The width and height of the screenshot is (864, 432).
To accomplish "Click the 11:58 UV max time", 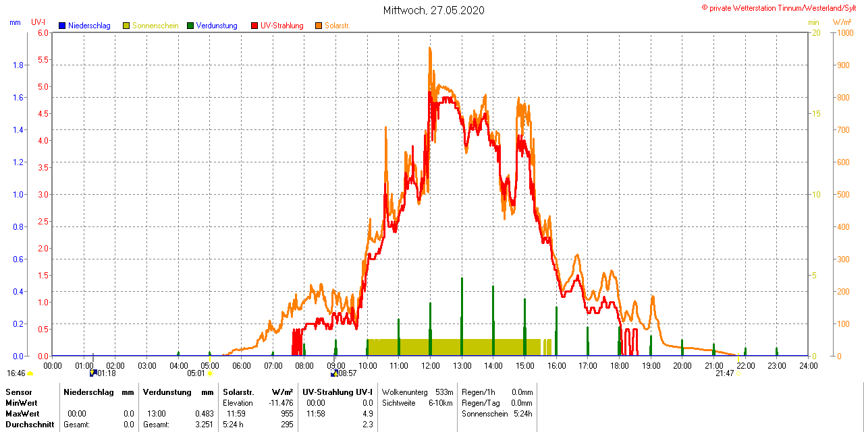I will 316,413.
